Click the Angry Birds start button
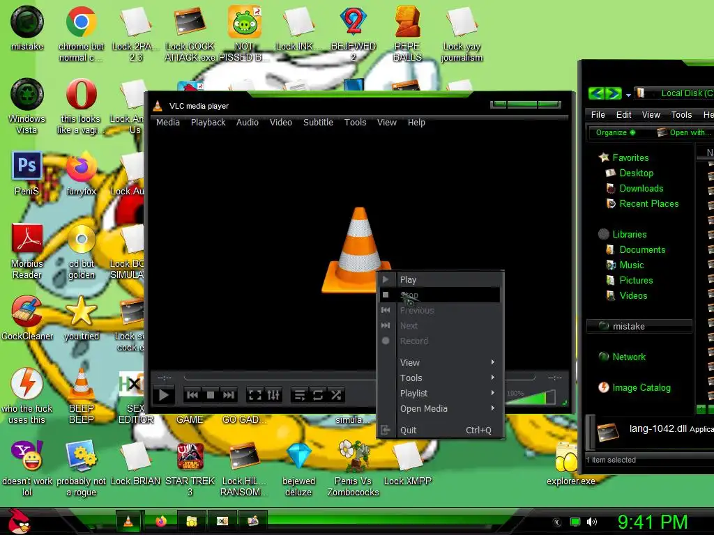This screenshot has height=535, width=714. click(x=18, y=521)
